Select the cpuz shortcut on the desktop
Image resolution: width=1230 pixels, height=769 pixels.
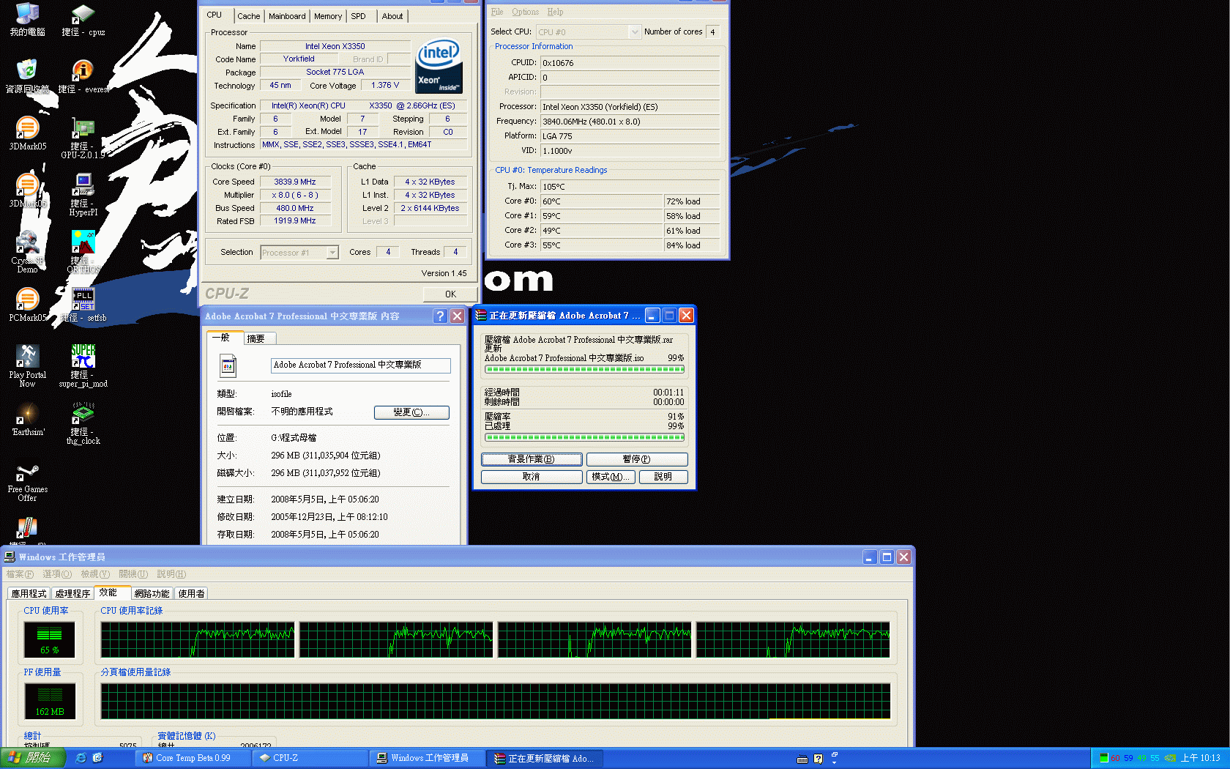click(83, 19)
